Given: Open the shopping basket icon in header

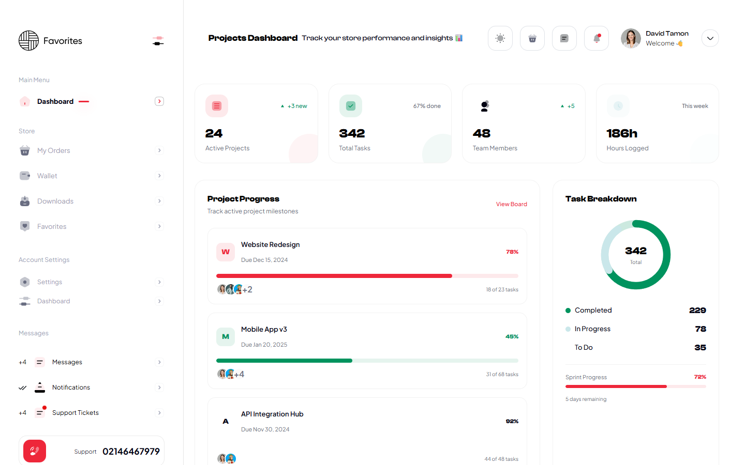Looking at the screenshot, I should click(532, 38).
